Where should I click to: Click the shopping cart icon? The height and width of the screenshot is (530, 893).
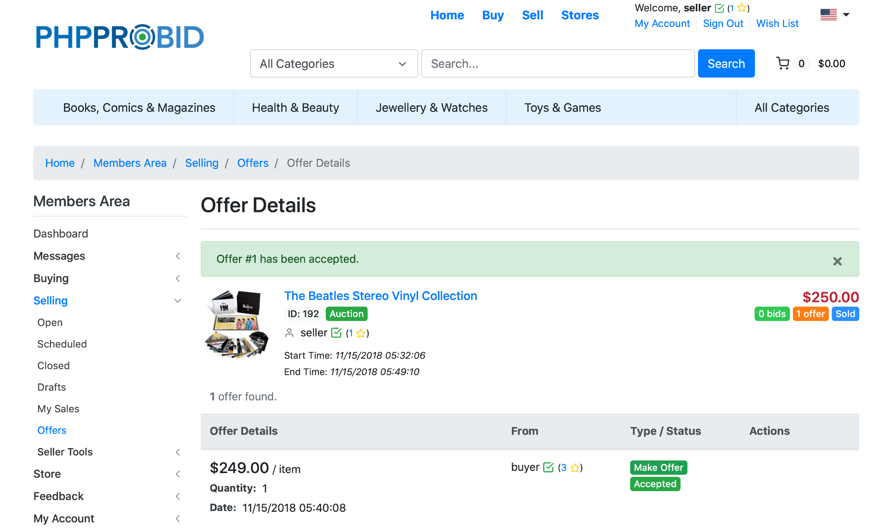pyautogui.click(x=783, y=64)
